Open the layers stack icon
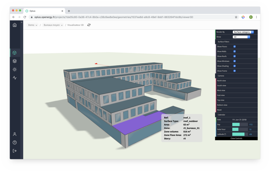Screen dimensions: 270x172 15,61
